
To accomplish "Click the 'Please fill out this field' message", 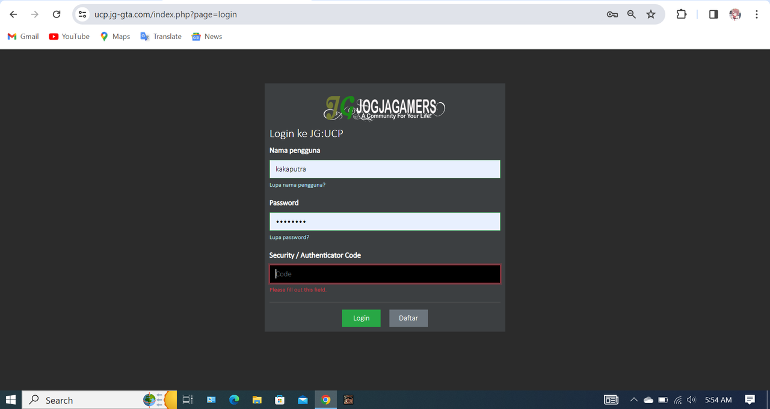I will 297,289.
